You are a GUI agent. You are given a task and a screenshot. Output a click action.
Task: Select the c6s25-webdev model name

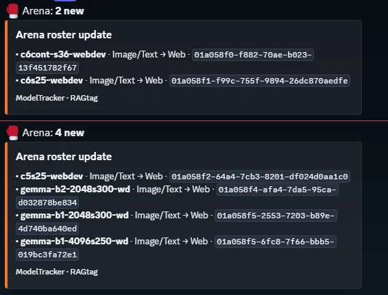click(x=51, y=81)
